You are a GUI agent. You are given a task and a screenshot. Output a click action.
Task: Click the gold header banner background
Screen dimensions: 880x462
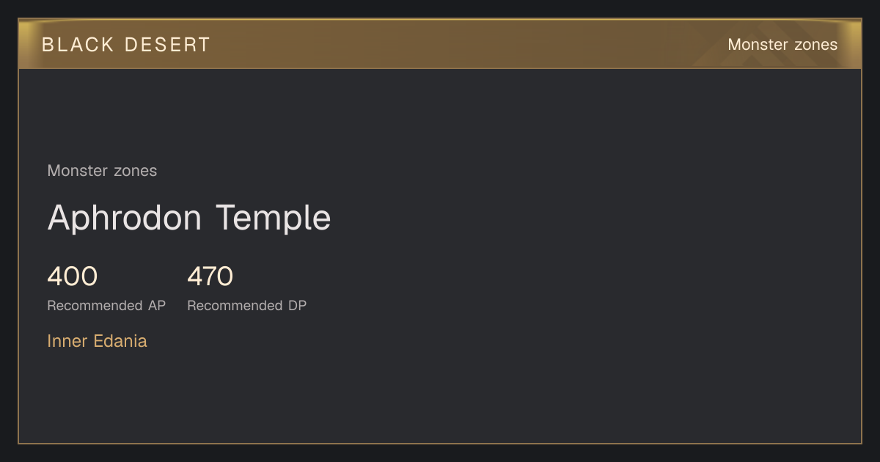pyautogui.click(x=440, y=44)
